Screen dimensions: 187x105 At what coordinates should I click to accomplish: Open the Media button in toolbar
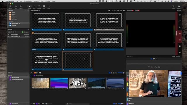point(179,7)
